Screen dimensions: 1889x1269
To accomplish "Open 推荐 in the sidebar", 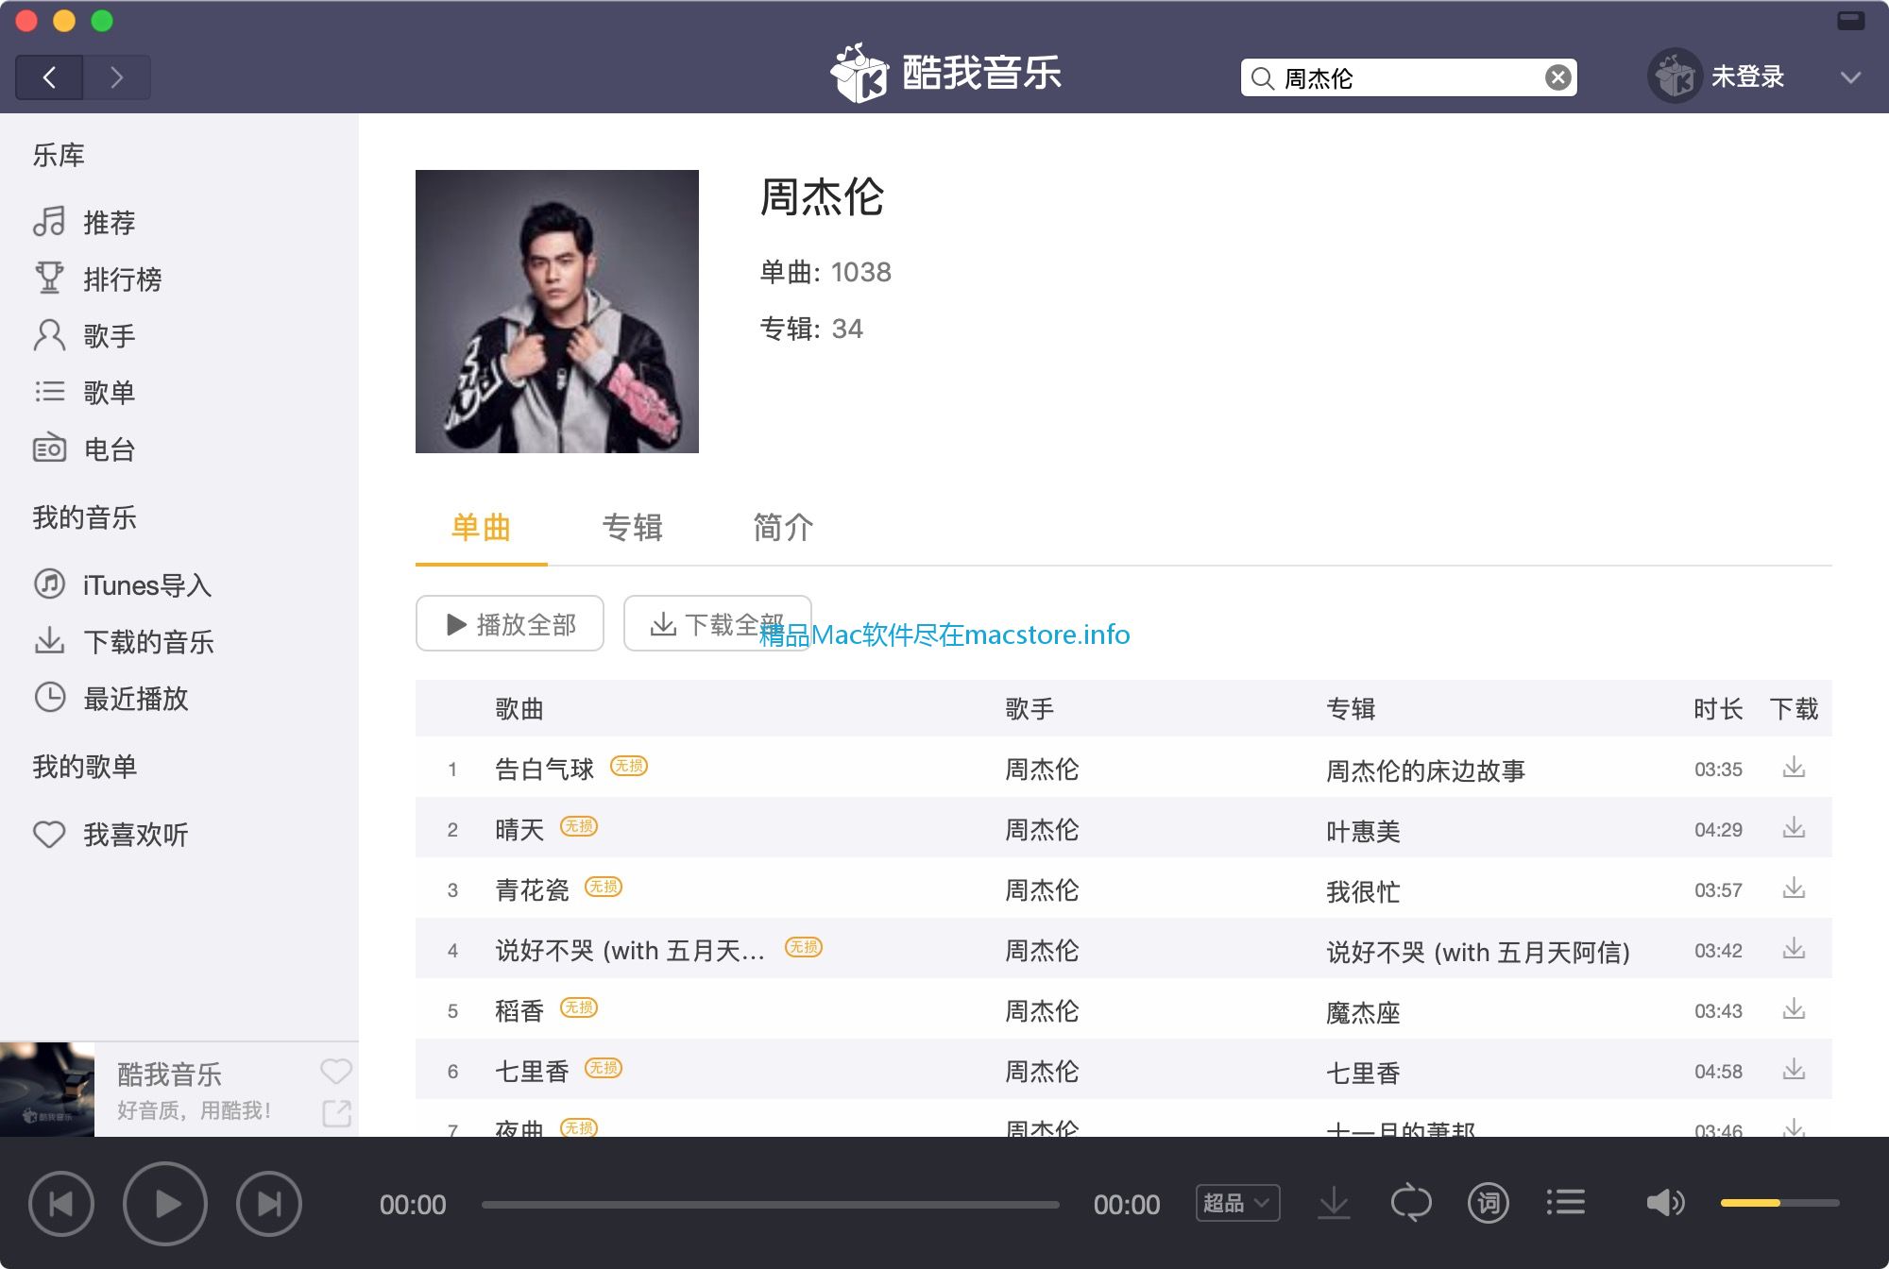I will tap(85, 222).
